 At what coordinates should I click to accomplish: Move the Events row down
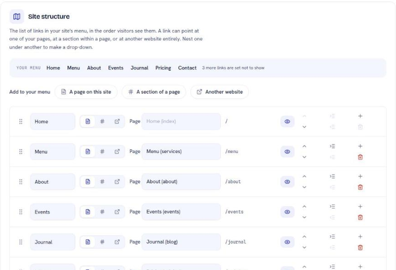(x=304, y=217)
